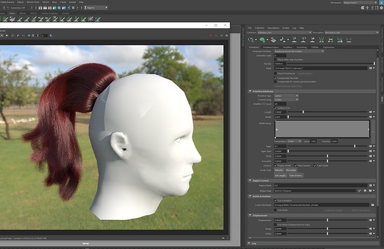Image resolution: width=384 pixels, height=249 pixels.
Task: Open the folder browse icon beside Cache File Name
Action: coord(373,205)
